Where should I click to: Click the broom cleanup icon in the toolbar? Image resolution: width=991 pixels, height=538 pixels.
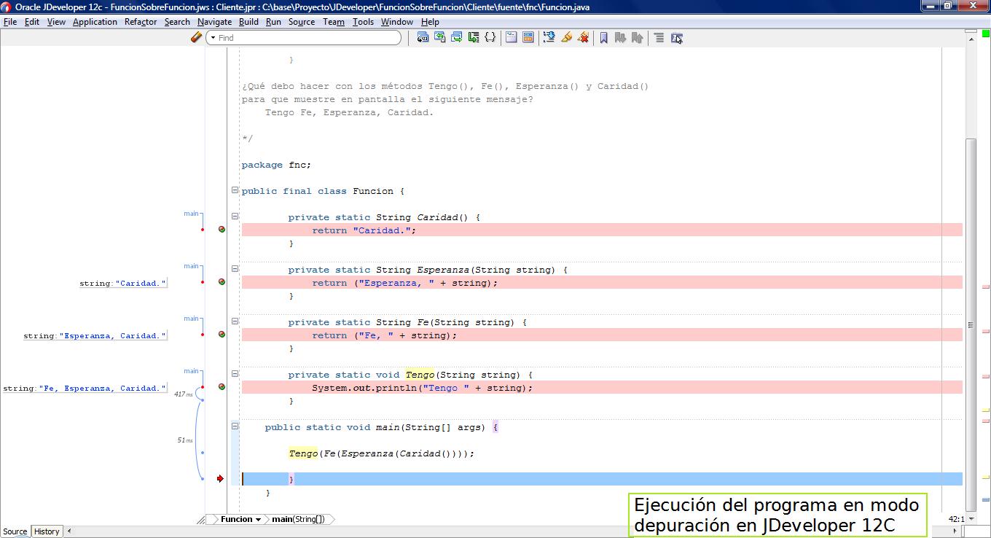[567, 37]
